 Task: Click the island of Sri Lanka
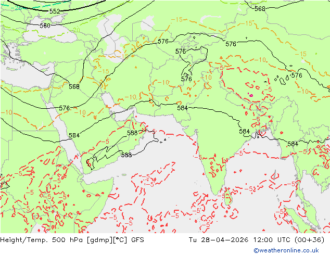coord(228,197)
